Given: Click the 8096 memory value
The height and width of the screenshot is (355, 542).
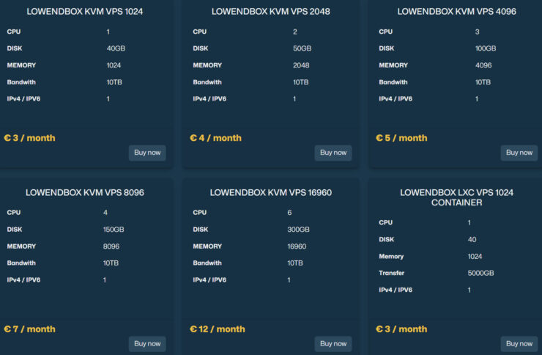Looking at the screenshot, I should pos(111,246).
